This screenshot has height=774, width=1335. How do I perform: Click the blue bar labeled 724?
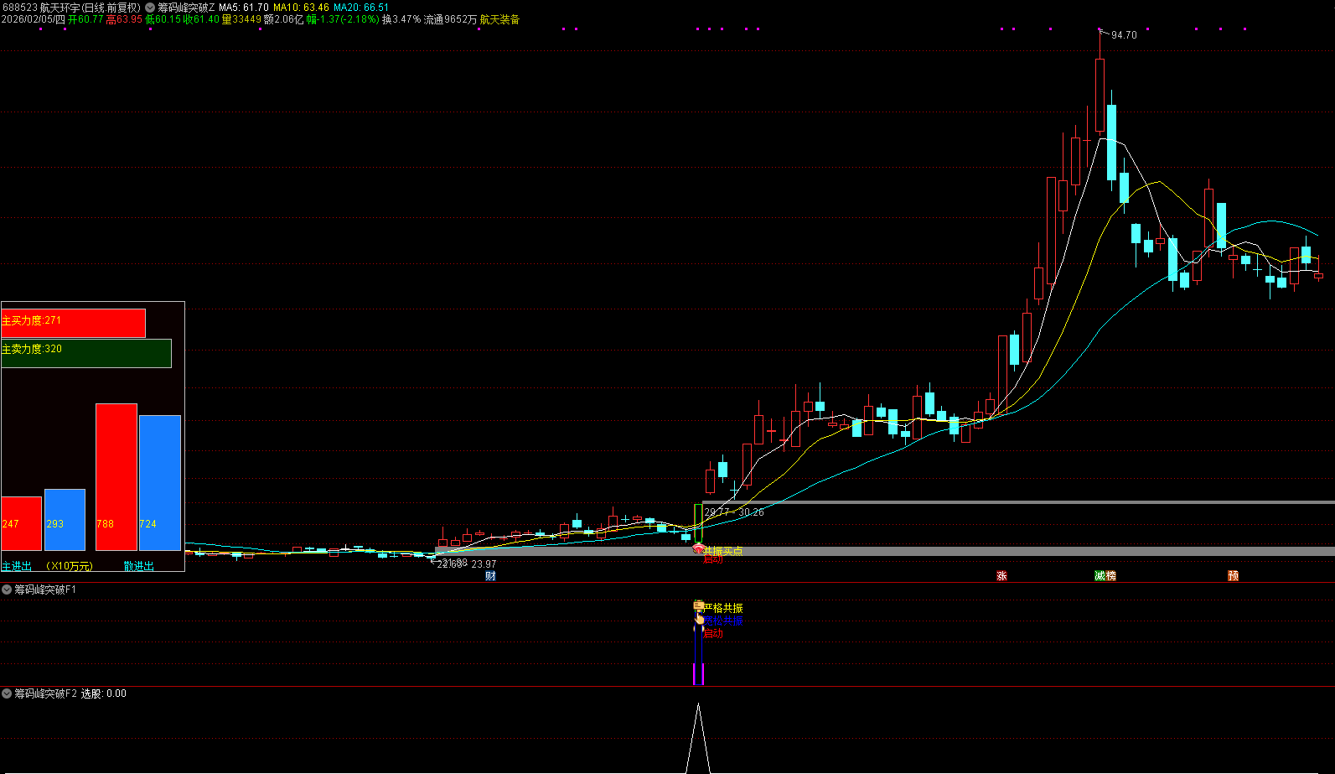[x=160, y=482]
